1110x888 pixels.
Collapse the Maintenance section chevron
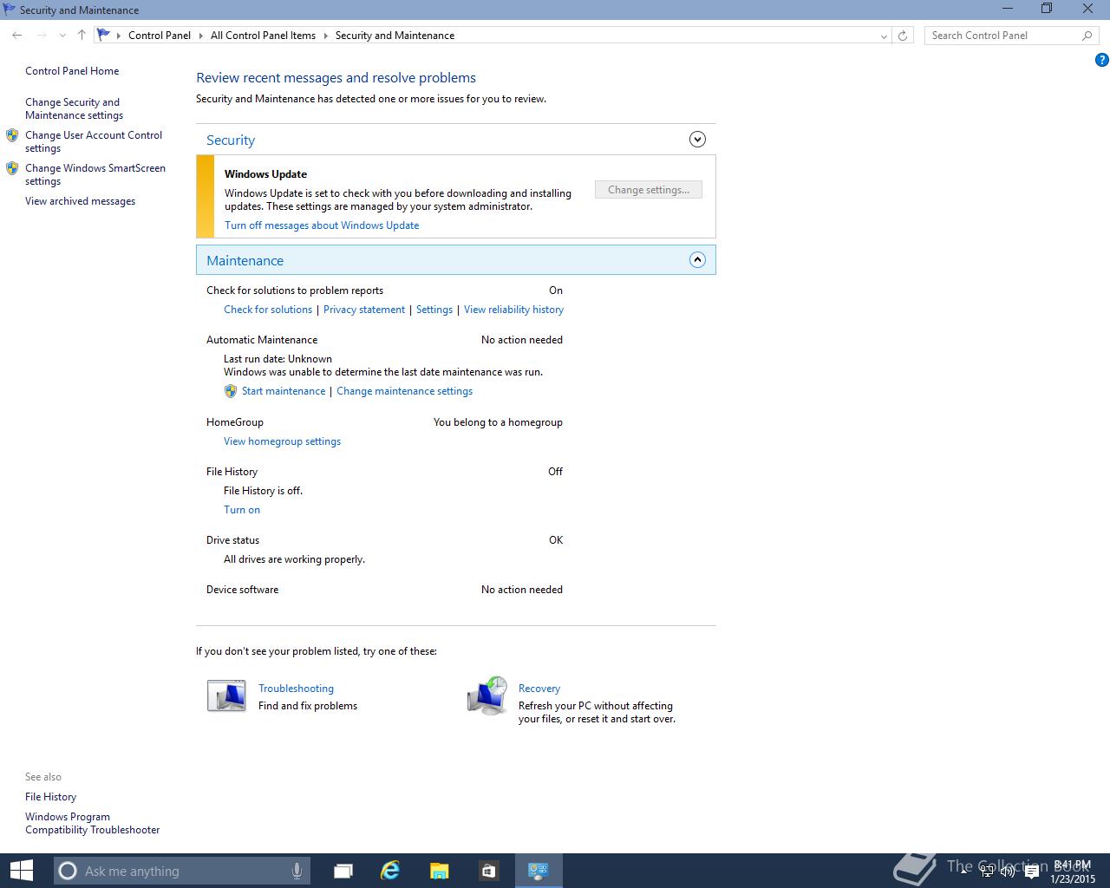697,260
